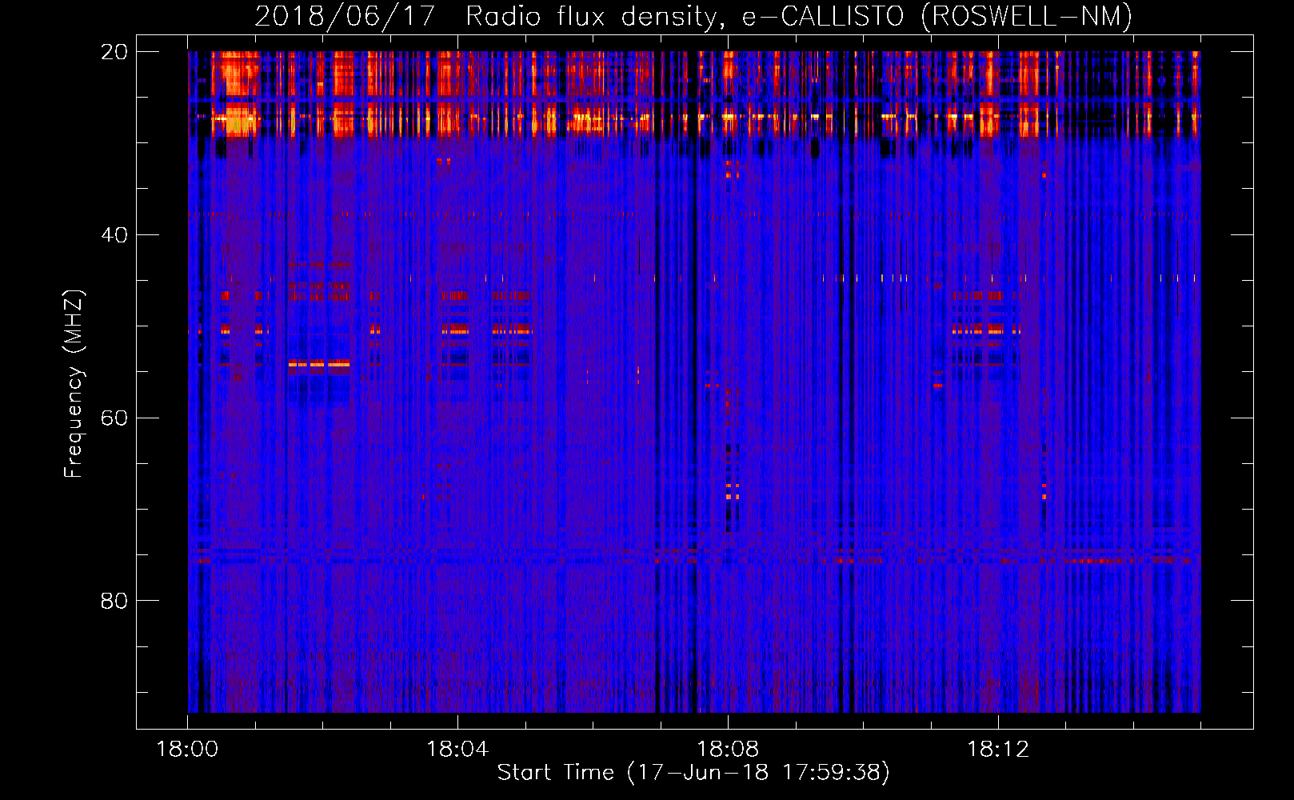Select the 20 frequency tick label
Screen dimensions: 1294x800
(114, 52)
